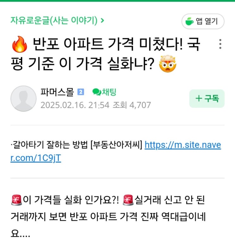
Task: Open the three-dot more options menu
Action: (220, 44)
